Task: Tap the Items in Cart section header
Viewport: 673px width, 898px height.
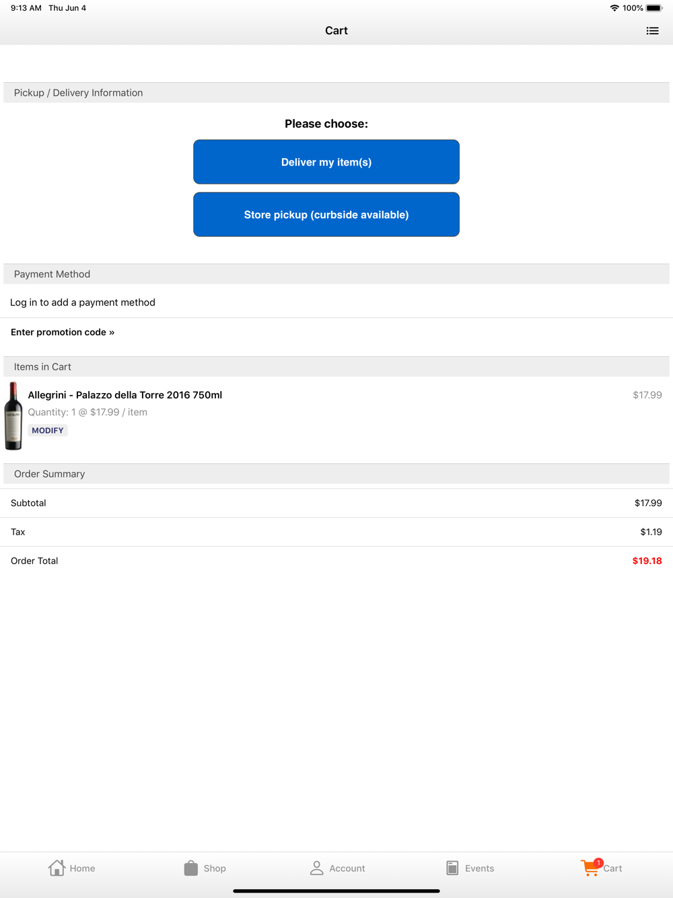Action: pyautogui.click(x=336, y=367)
